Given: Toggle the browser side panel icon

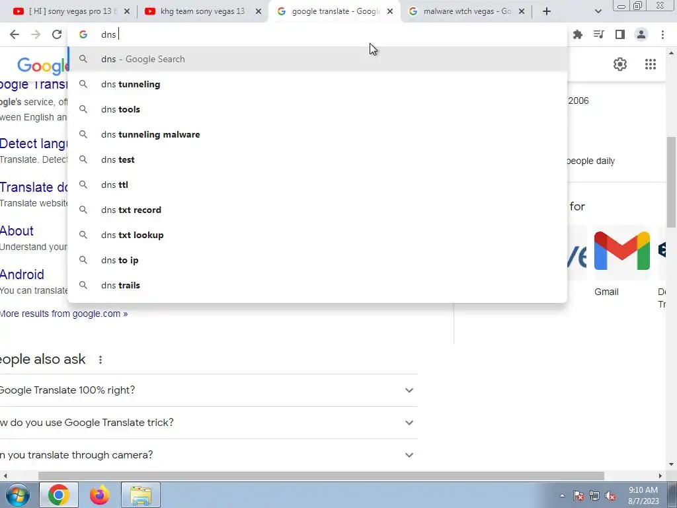Looking at the screenshot, I should click(620, 34).
